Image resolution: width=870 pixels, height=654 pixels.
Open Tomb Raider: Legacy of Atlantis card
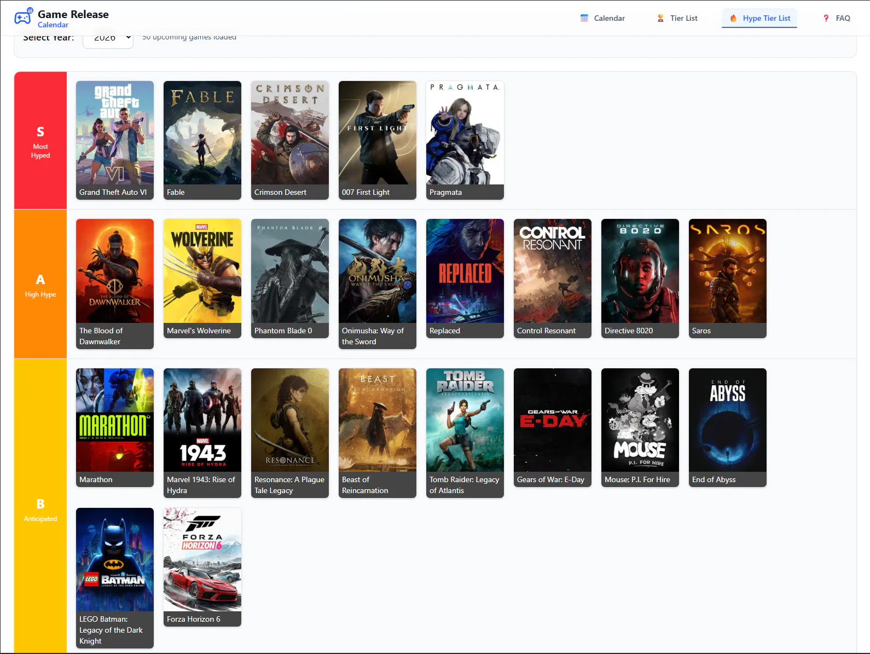[465, 433]
